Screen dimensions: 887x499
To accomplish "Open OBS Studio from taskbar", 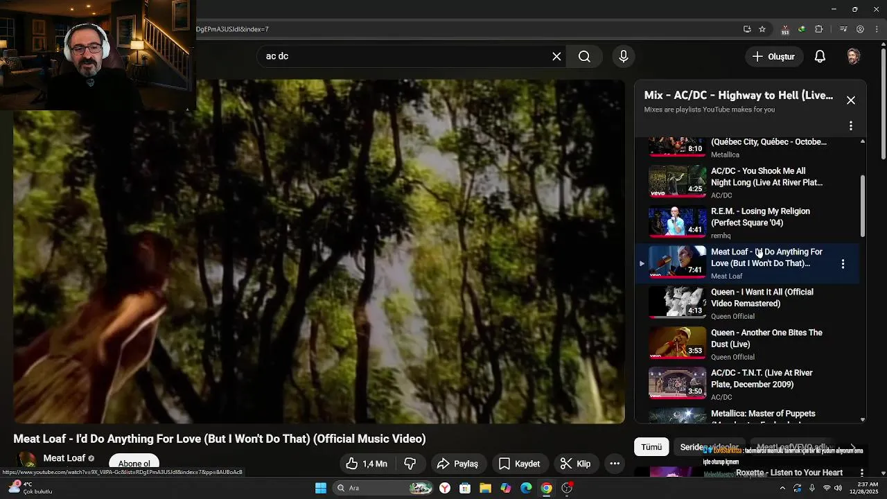I will tap(567, 488).
